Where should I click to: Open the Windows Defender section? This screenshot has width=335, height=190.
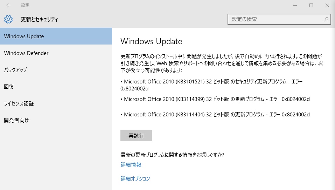[x=56, y=53]
